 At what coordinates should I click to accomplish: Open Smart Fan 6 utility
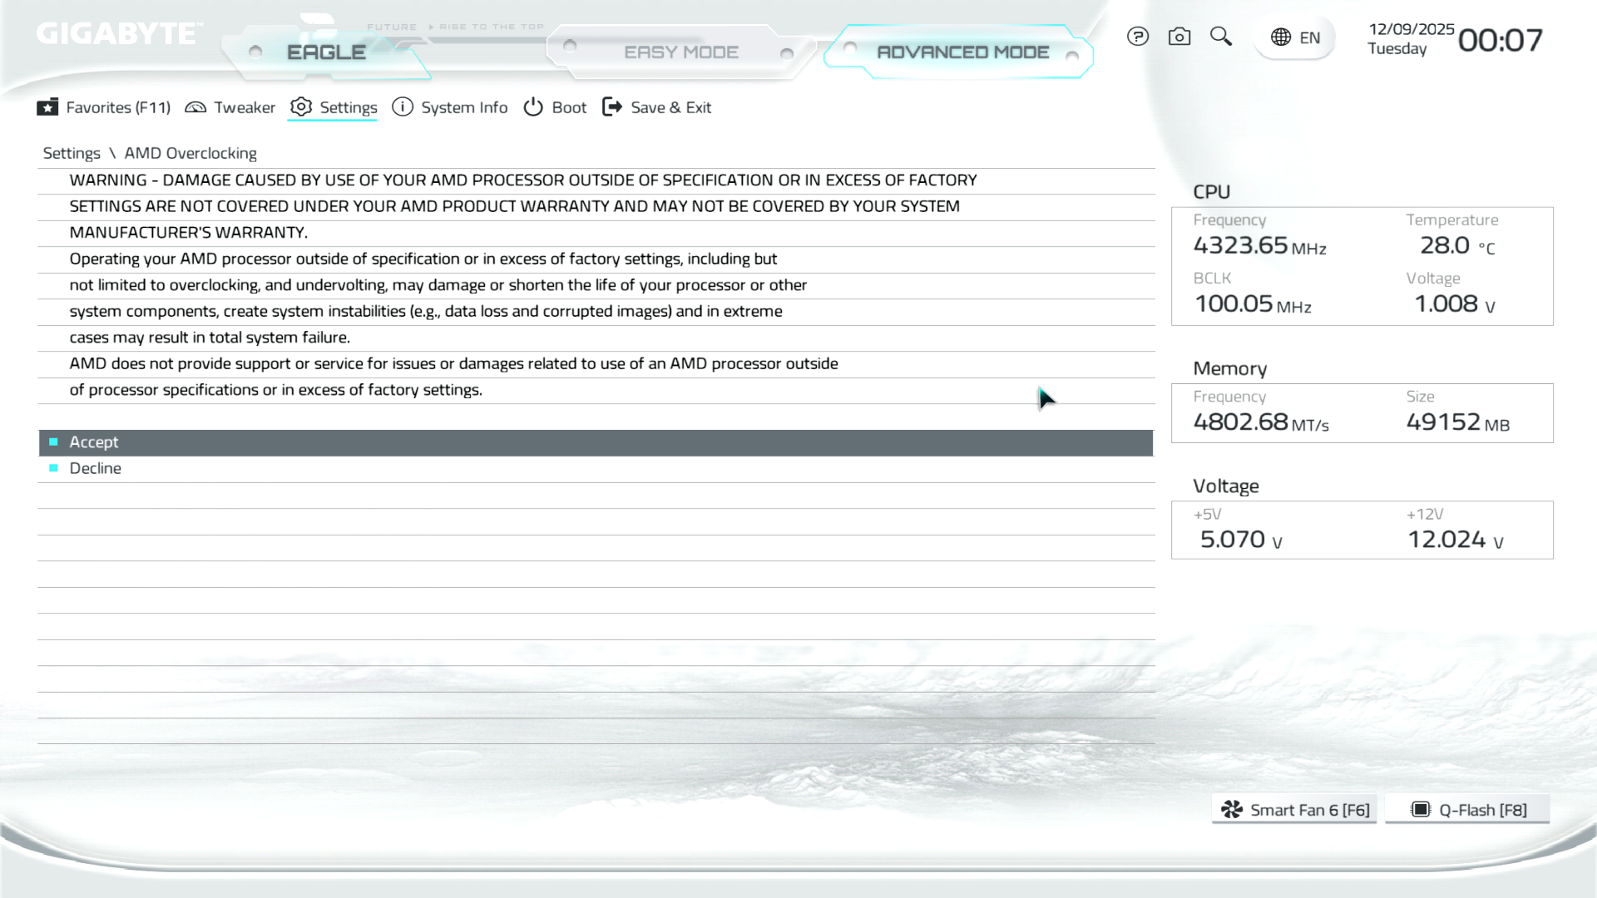pyautogui.click(x=1294, y=810)
